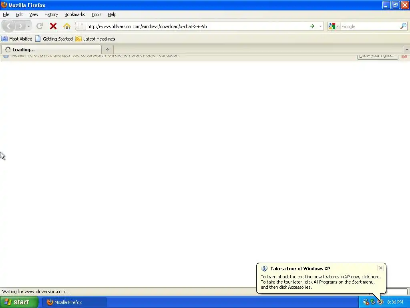The image size is (410, 308).
Task: Open the Help menu
Action: (x=112, y=15)
